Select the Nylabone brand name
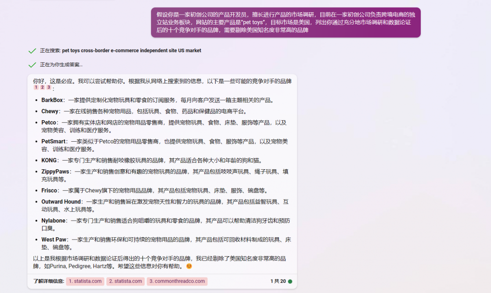 pos(53,221)
